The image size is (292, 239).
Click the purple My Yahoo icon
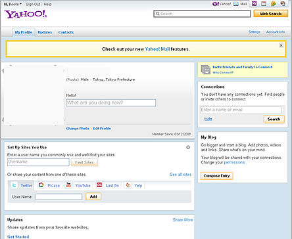coord(255,3)
